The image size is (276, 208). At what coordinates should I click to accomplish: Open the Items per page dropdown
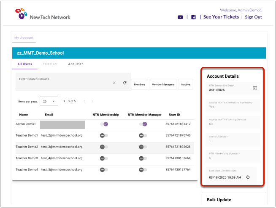(49, 101)
